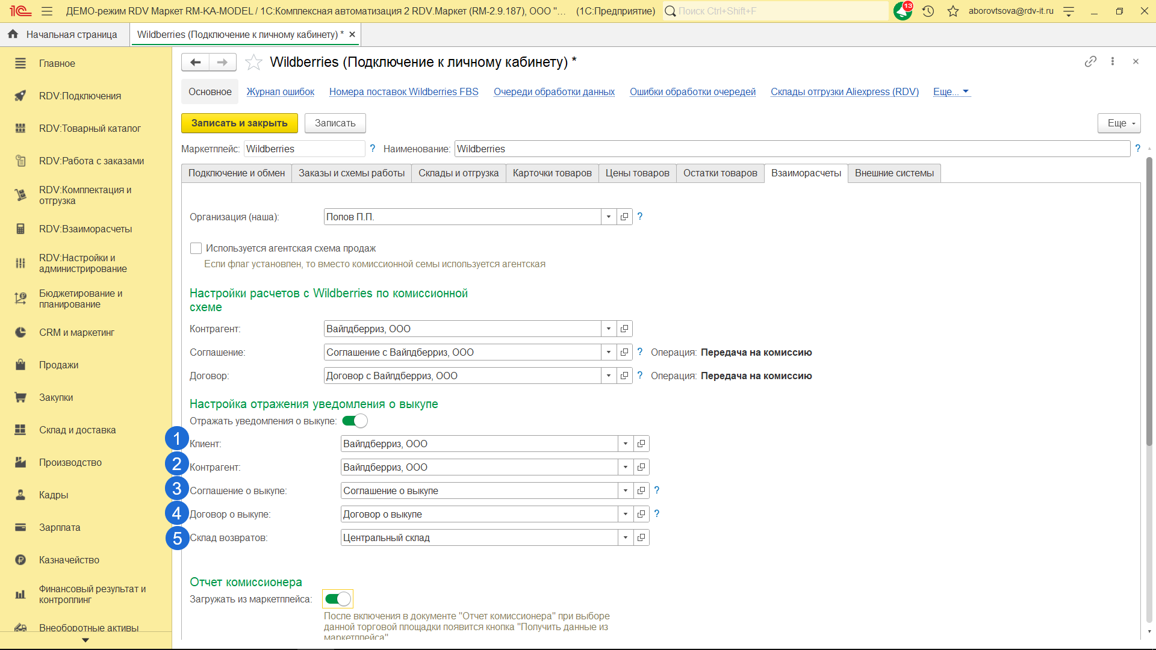1156x650 pixels.
Task: Toggle Загружать из маркетплейса switch
Action: tap(338, 599)
